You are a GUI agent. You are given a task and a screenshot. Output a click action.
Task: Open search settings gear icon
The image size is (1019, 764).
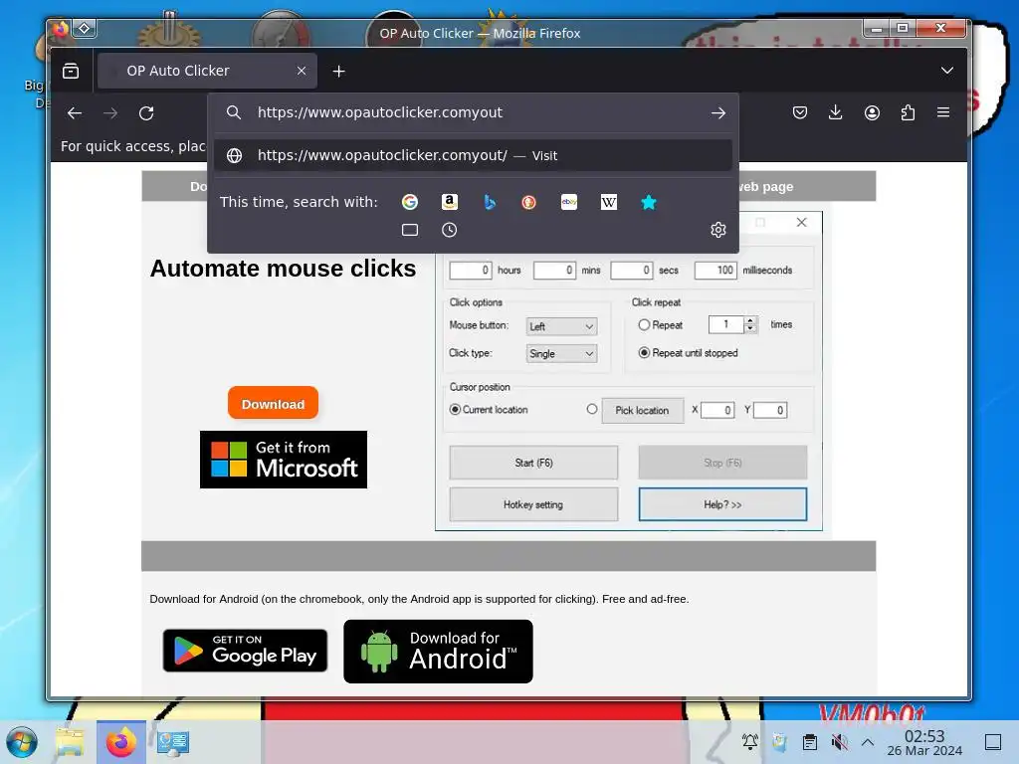tap(718, 230)
